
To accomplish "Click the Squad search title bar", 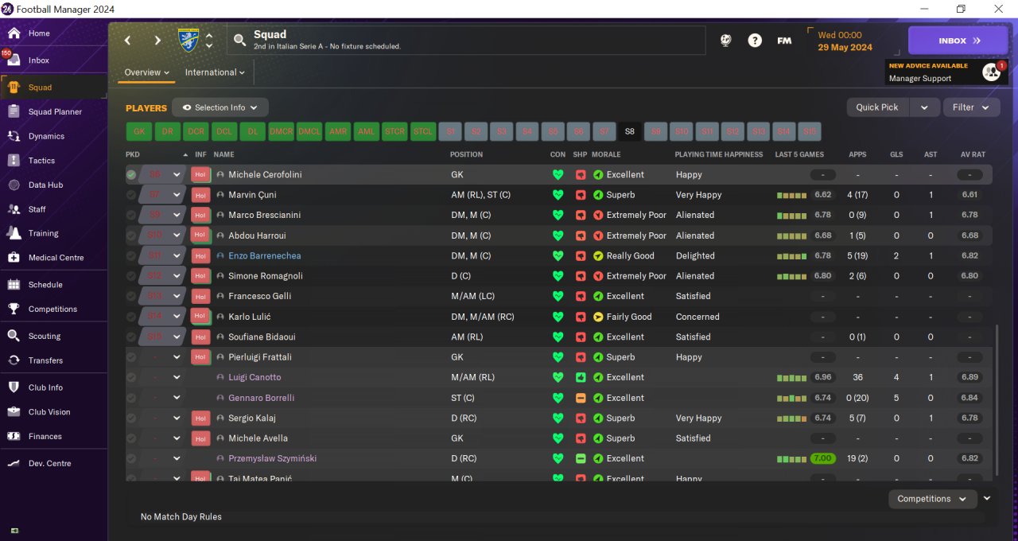I will click(466, 41).
